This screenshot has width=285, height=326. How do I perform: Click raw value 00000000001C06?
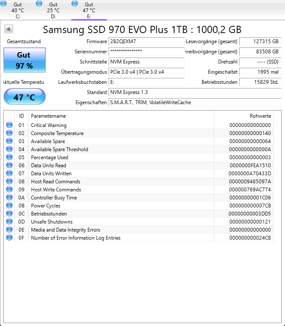250,198
